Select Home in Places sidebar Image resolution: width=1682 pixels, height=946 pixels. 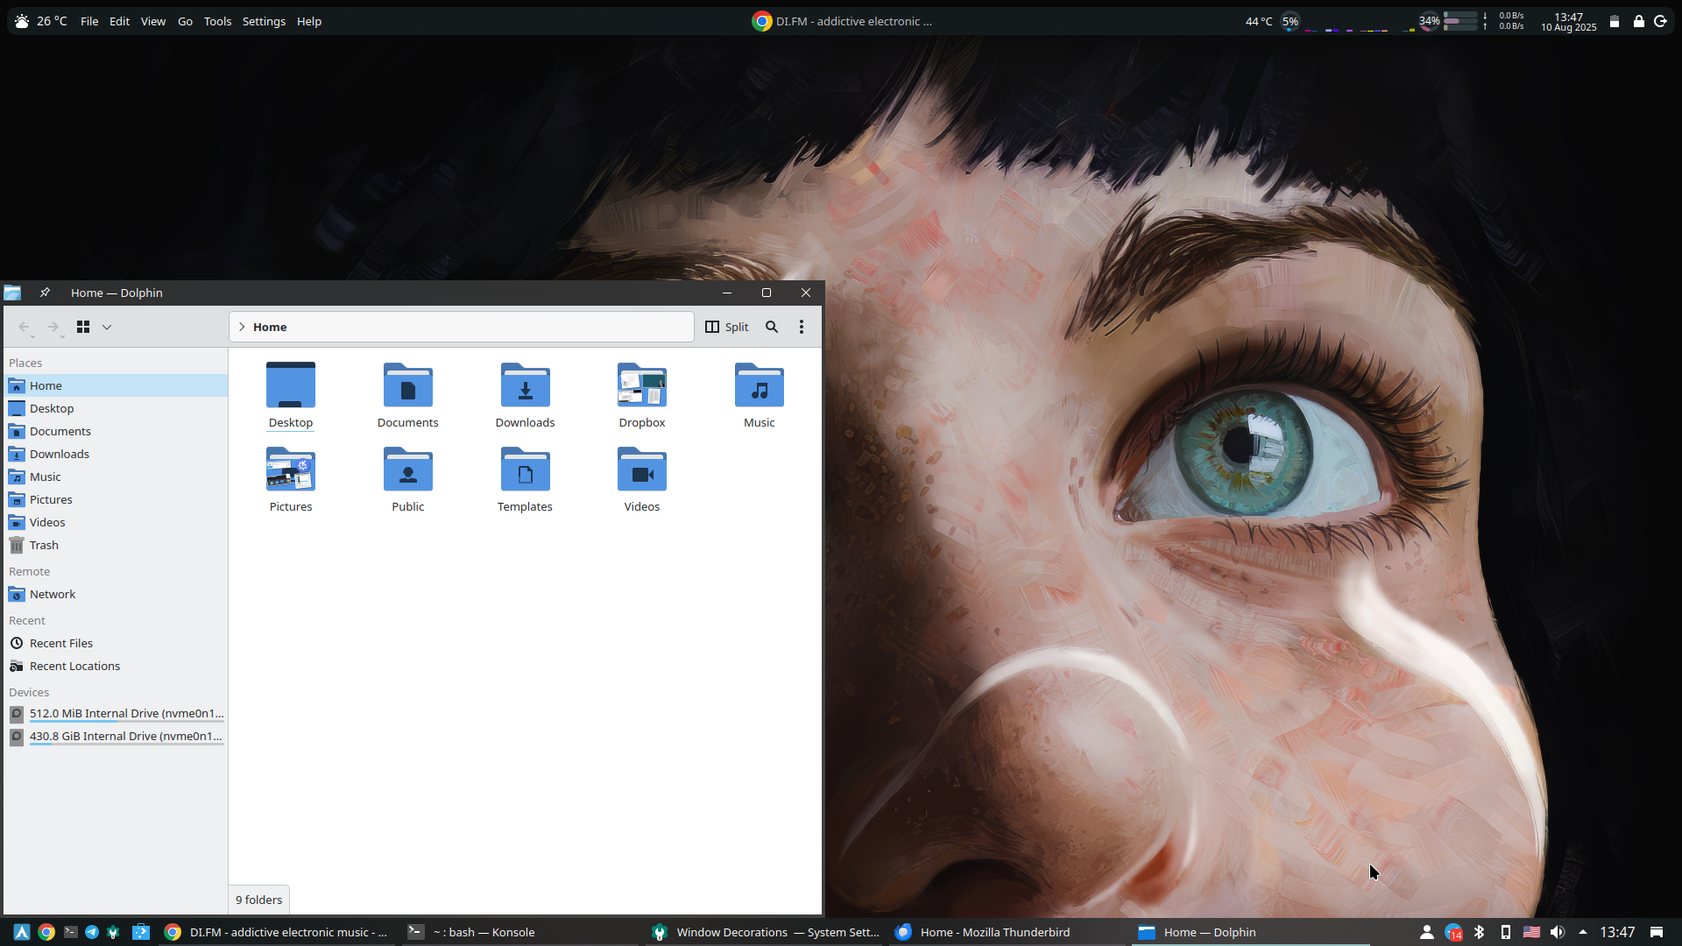tap(116, 385)
